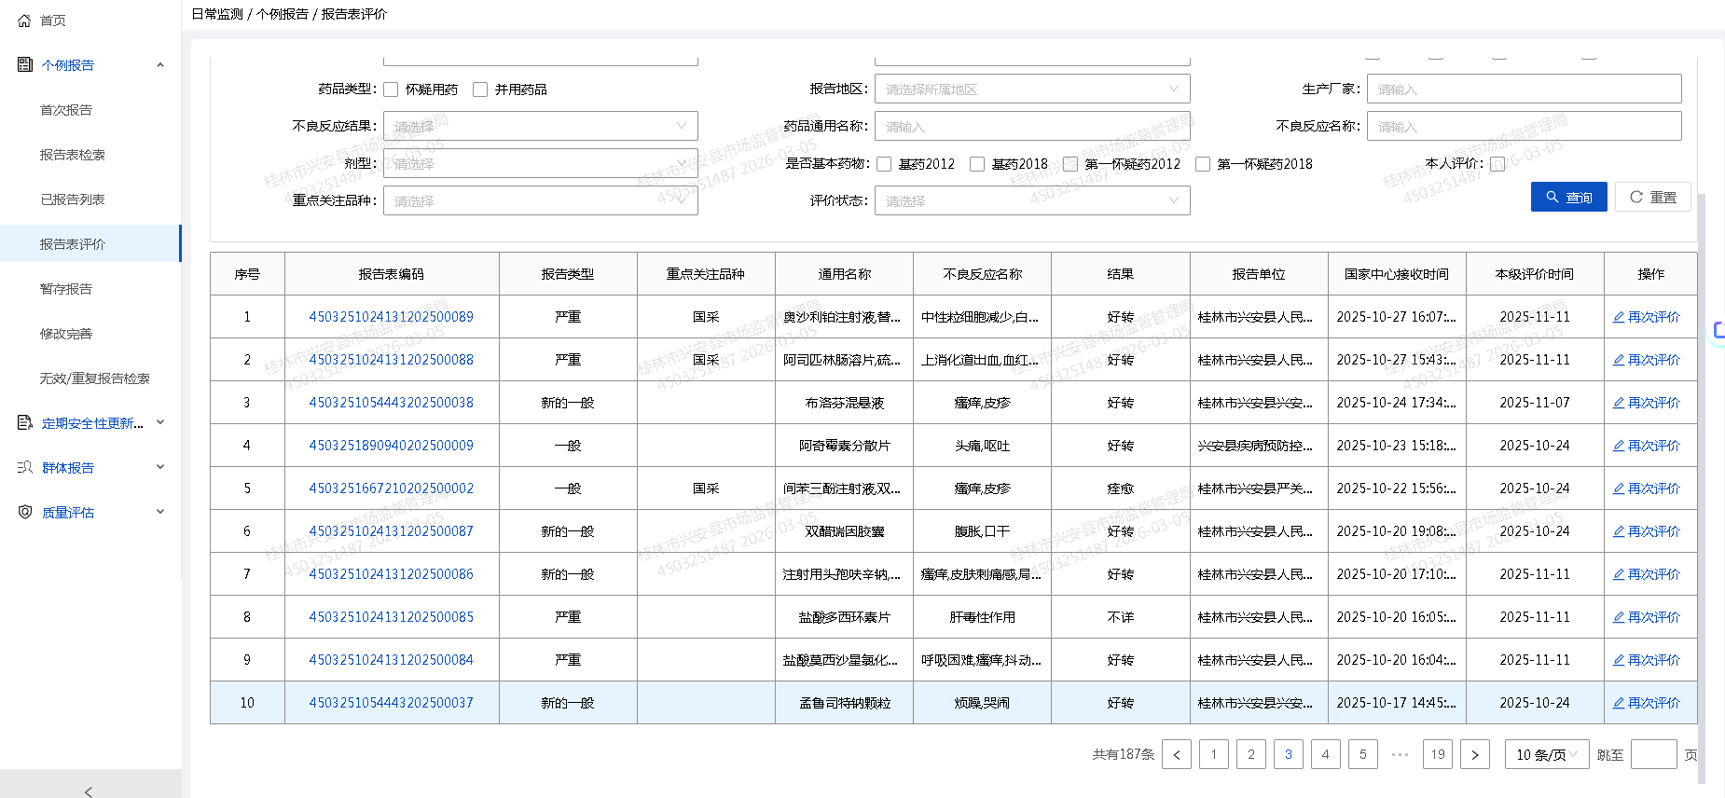Click the 群体报告 sidebar icon
This screenshot has width=1725, height=798.
[x=25, y=467]
